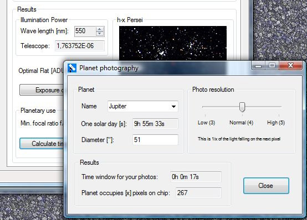Viewport: 307px width, 220px height.
Task: Click the Time window for your photos field
Action: (x=196, y=177)
